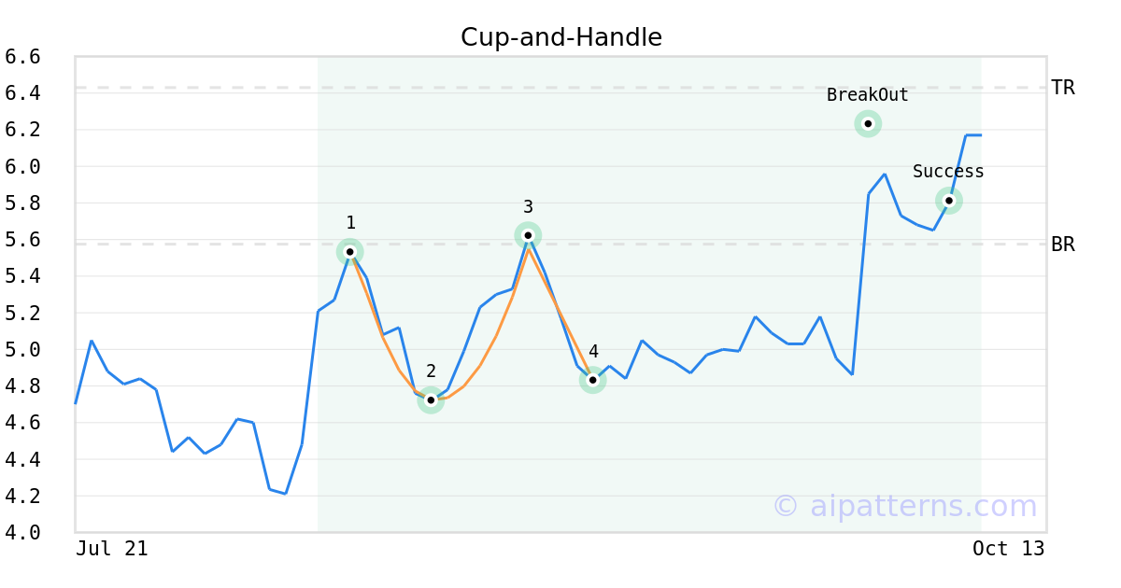Click the circular marker for point 1
Screen dimensions: 1121x588
coord(349,252)
